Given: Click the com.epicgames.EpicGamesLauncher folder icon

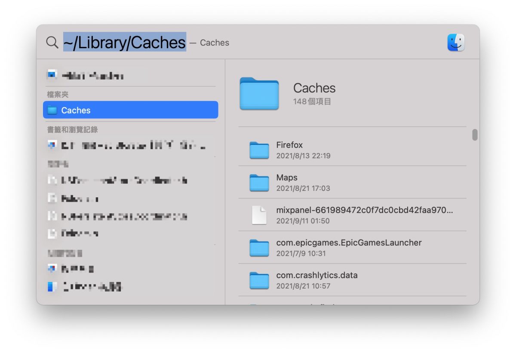Looking at the screenshot, I should pyautogui.click(x=259, y=248).
